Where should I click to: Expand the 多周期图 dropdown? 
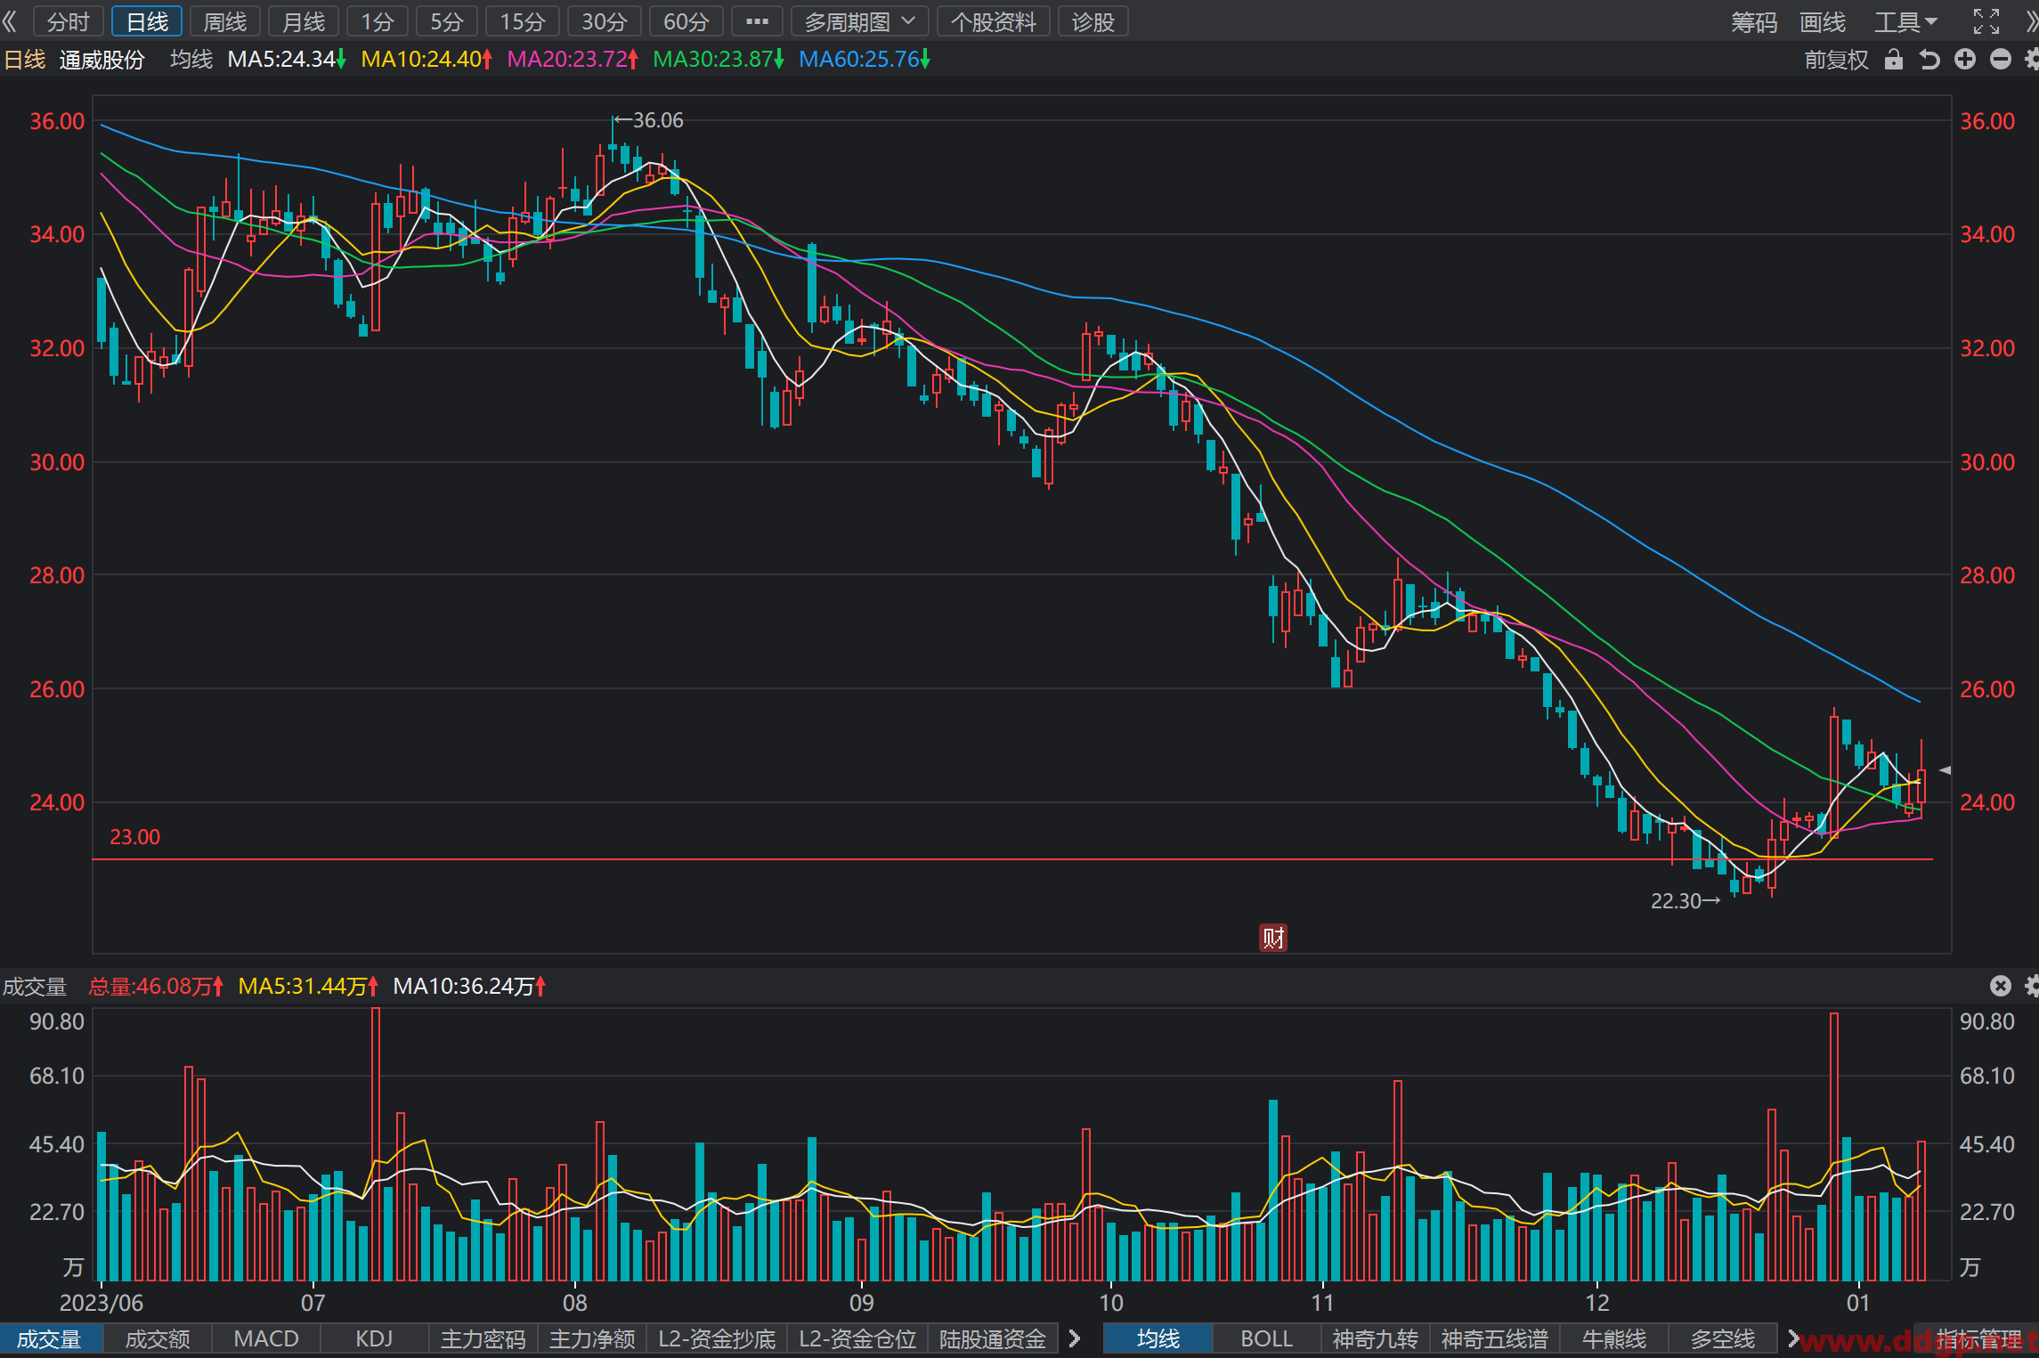(860, 21)
